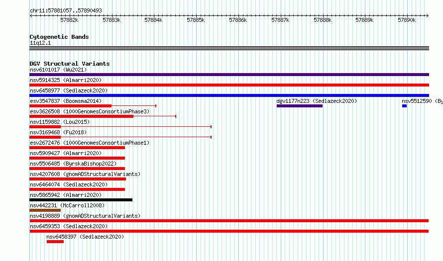Select the nsv5914325 (Almarri2020) red bar
This screenshot has height=261, width=443.
click(229, 85)
